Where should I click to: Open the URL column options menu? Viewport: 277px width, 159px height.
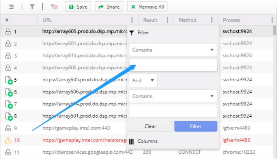132,20
